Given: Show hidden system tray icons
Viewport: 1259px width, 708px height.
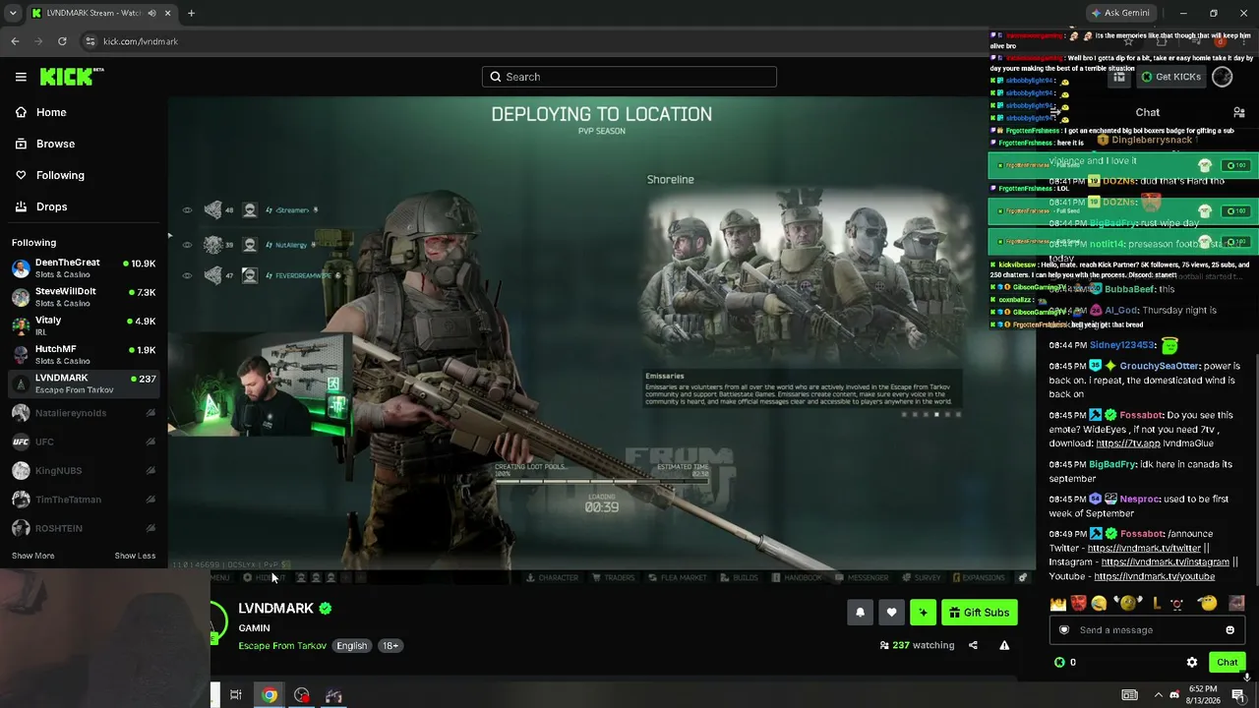Looking at the screenshot, I should 1158,695.
